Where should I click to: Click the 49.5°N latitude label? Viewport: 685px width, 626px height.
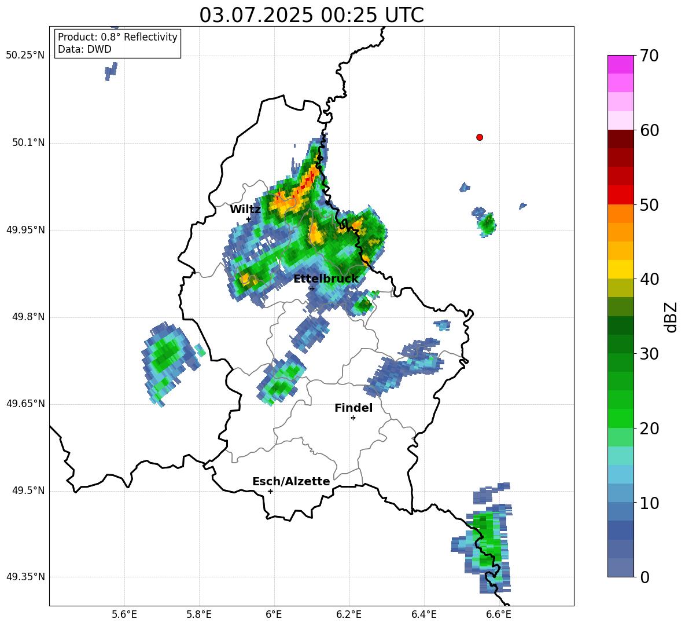(28, 490)
